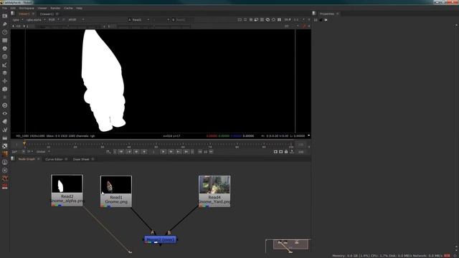Select the Read1 Gnome.png node

click(x=116, y=191)
